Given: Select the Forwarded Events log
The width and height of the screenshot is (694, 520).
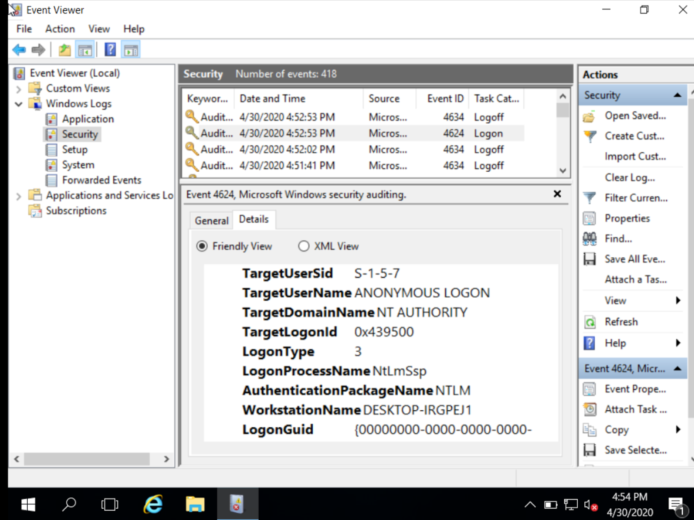Looking at the screenshot, I should tap(101, 180).
